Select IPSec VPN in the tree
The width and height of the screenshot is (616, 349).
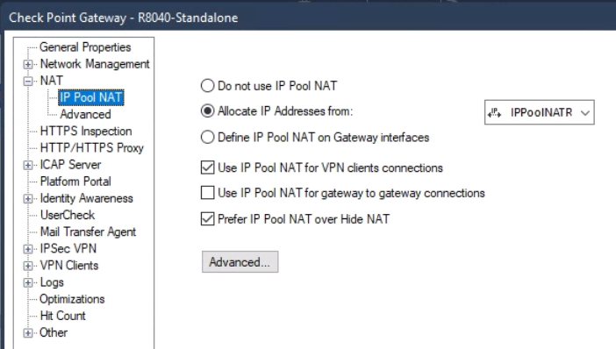pos(68,248)
